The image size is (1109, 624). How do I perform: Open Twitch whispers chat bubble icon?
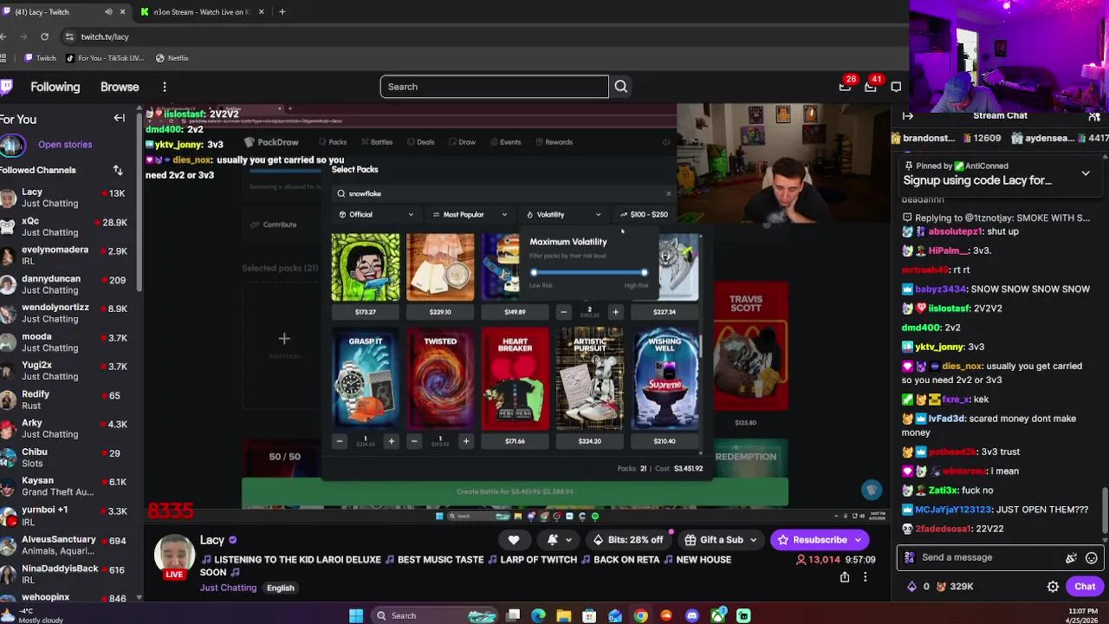coord(896,87)
